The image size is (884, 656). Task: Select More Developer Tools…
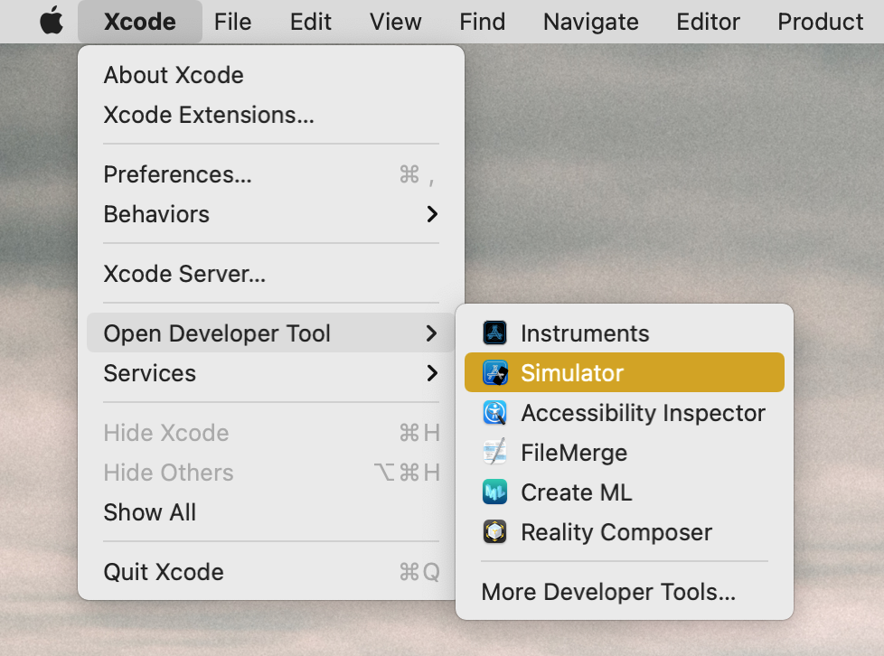608,592
